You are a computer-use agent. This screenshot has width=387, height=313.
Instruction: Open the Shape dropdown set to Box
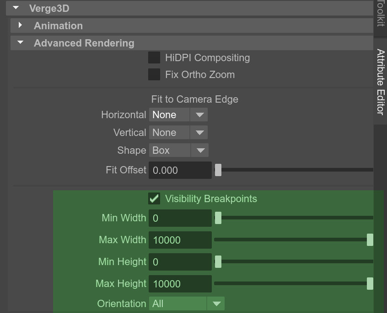(x=179, y=150)
